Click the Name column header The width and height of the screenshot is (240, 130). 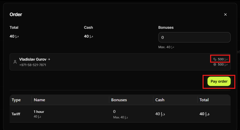pyautogui.click(x=40, y=100)
